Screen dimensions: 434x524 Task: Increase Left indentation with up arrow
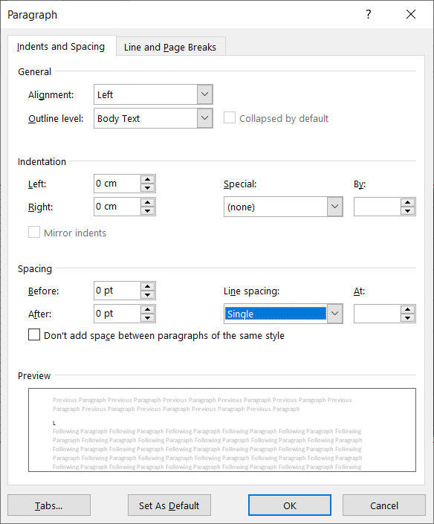pos(147,179)
